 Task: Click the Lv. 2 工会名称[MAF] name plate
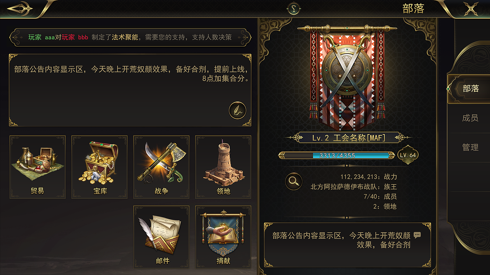pos(348,138)
